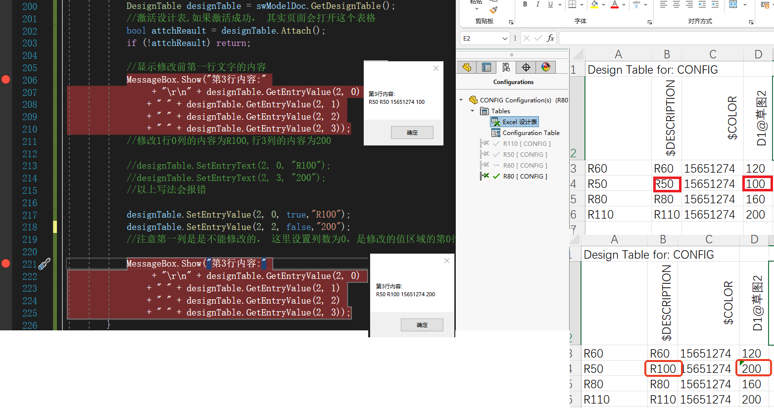The width and height of the screenshot is (774, 408).
Task: Center text horizontally in Excel
Action: click(x=677, y=4)
